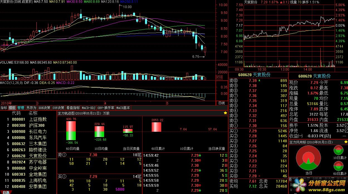The height and width of the screenshot is (194, 348).
Task: Select the DDE决策 template tab
Action: [44, 108]
